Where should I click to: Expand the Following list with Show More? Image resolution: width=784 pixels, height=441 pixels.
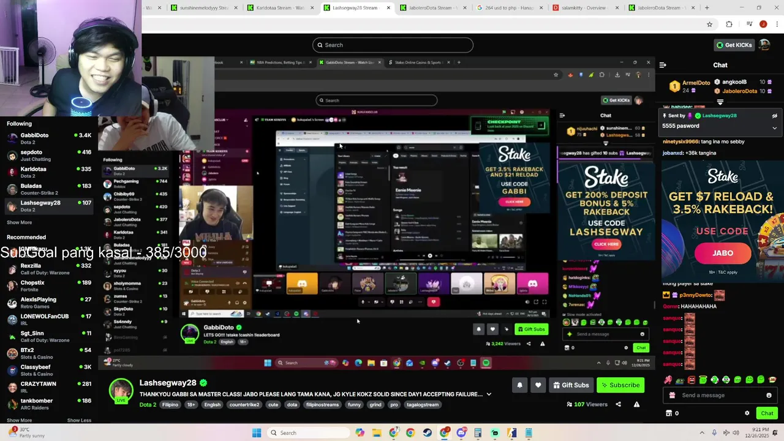tap(19, 222)
